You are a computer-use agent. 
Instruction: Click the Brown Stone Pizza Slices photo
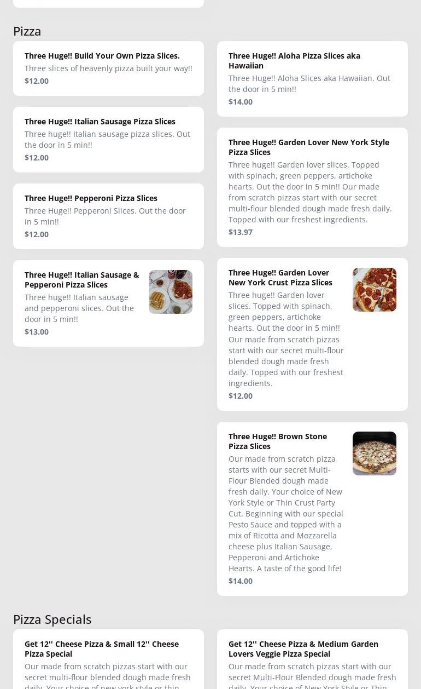click(x=374, y=453)
